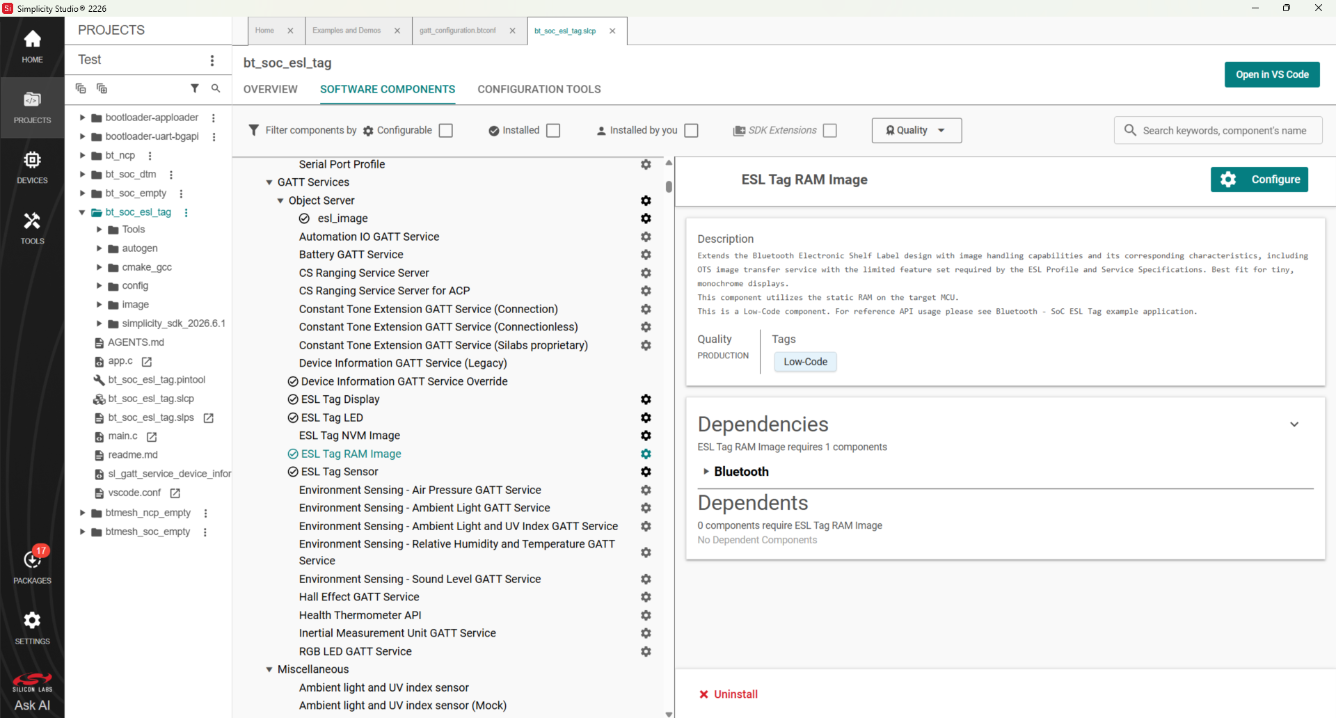The height and width of the screenshot is (718, 1336).
Task: Open the Home sidebar view
Action: pos(32,47)
